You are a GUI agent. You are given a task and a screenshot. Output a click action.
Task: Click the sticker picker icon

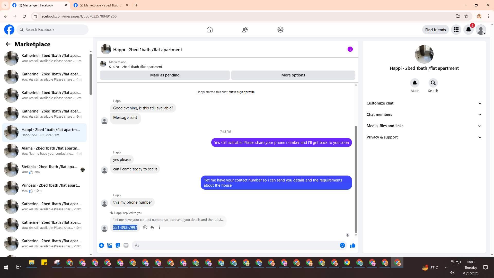[x=118, y=245]
